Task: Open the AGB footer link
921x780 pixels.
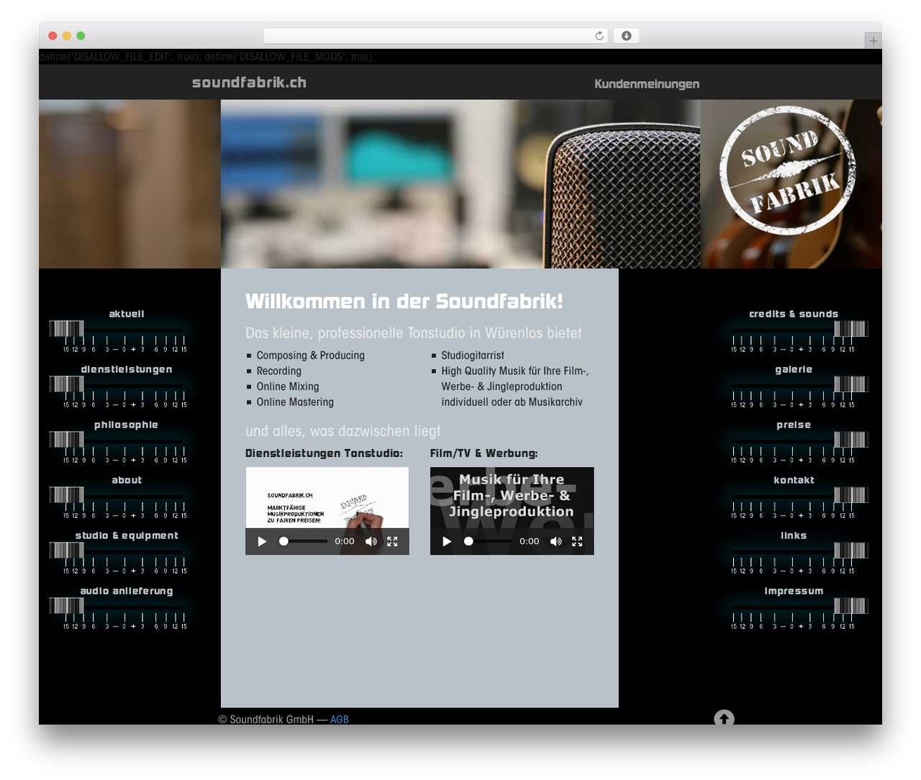Action: tap(340, 719)
